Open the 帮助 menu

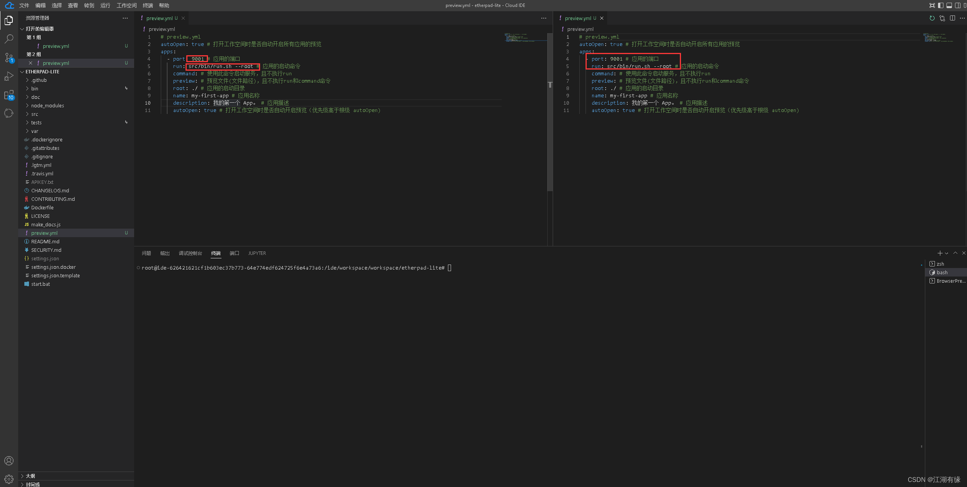[164, 5]
